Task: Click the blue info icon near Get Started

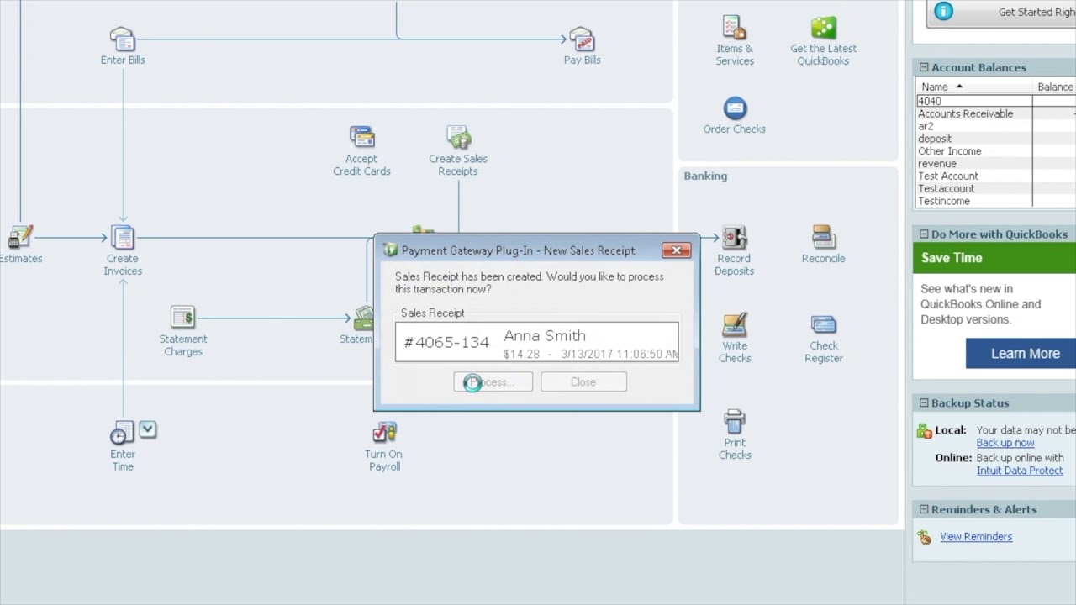Action: click(x=944, y=11)
